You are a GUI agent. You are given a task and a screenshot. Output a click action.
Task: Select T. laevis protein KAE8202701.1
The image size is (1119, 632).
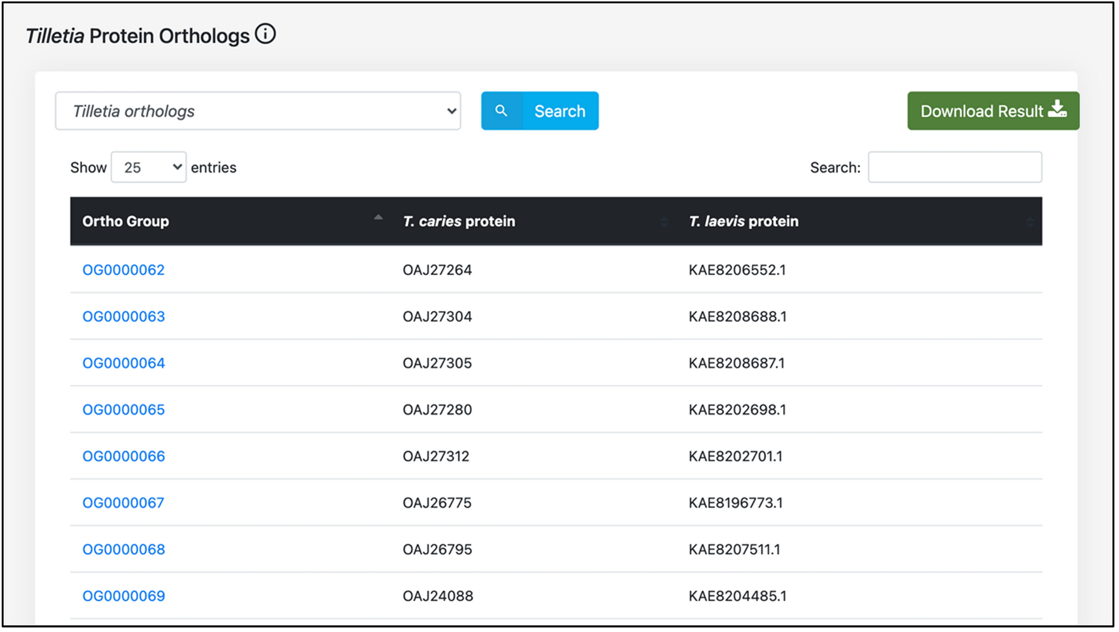tap(735, 456)
